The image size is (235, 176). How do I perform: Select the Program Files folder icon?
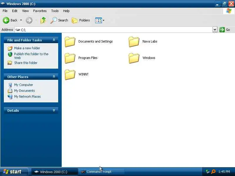(x=70, y=58)
